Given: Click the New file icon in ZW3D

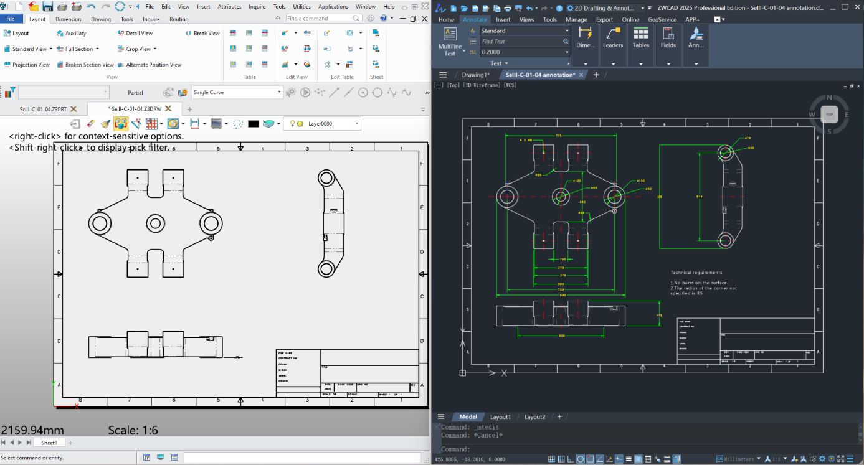Looking at the screenshot, I should tap(17, 7).
